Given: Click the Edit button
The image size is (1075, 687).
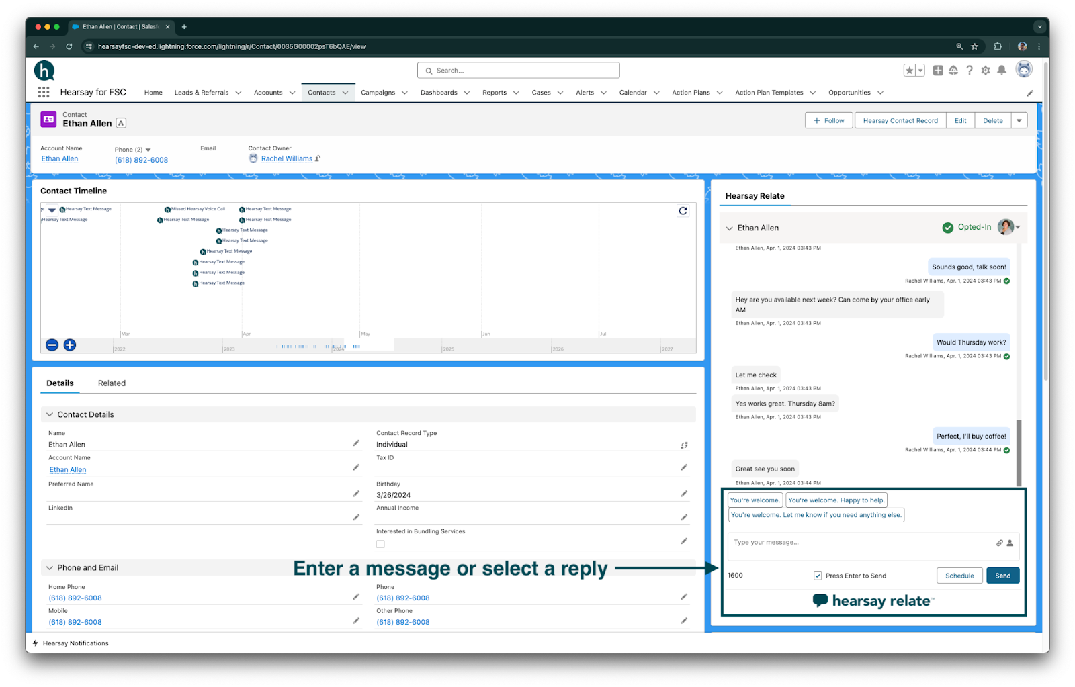Looking at the screenshot, I should pos(961,120).
